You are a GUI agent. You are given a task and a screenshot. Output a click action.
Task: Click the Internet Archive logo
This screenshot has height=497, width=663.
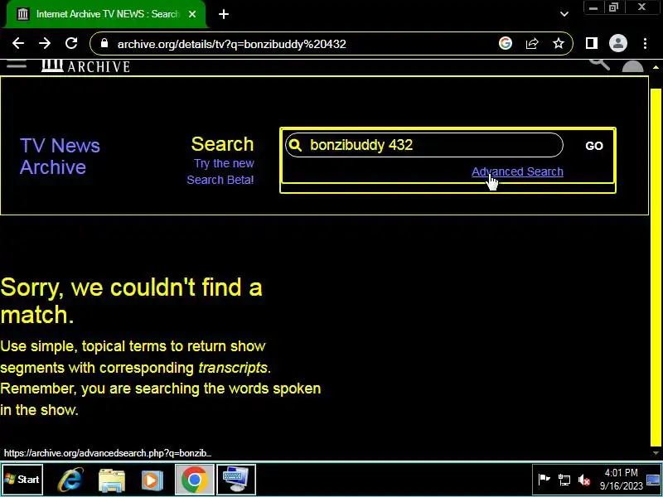pos(86,66)
